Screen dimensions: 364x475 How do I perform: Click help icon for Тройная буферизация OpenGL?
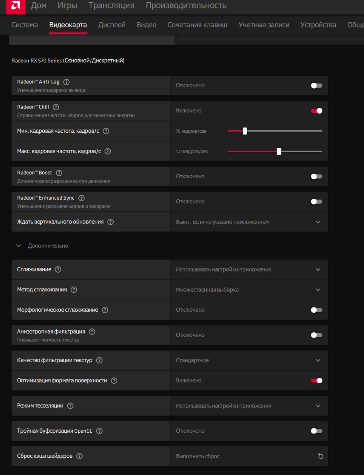[x=99, y=431]
